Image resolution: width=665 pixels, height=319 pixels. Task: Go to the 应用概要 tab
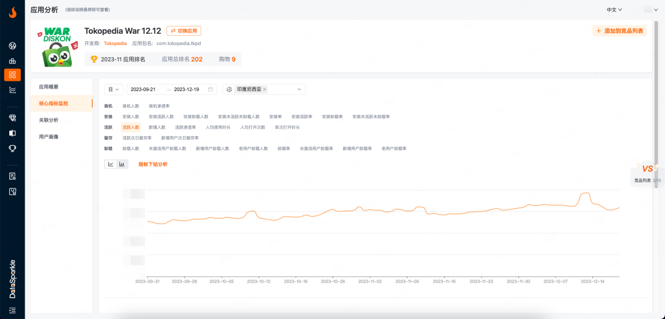coord(49,87)
